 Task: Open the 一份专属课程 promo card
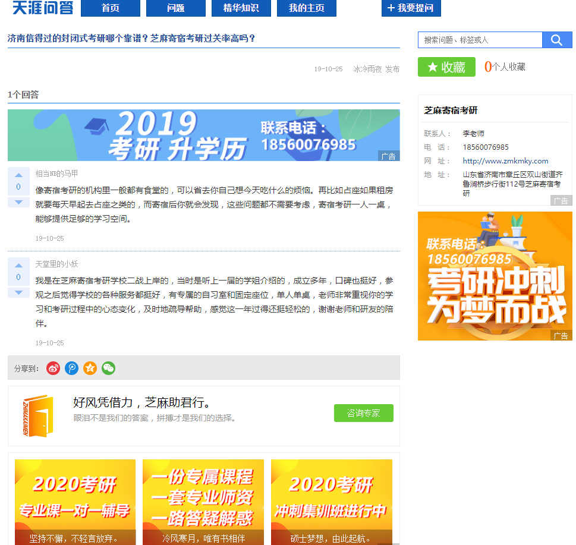[203, 502]
